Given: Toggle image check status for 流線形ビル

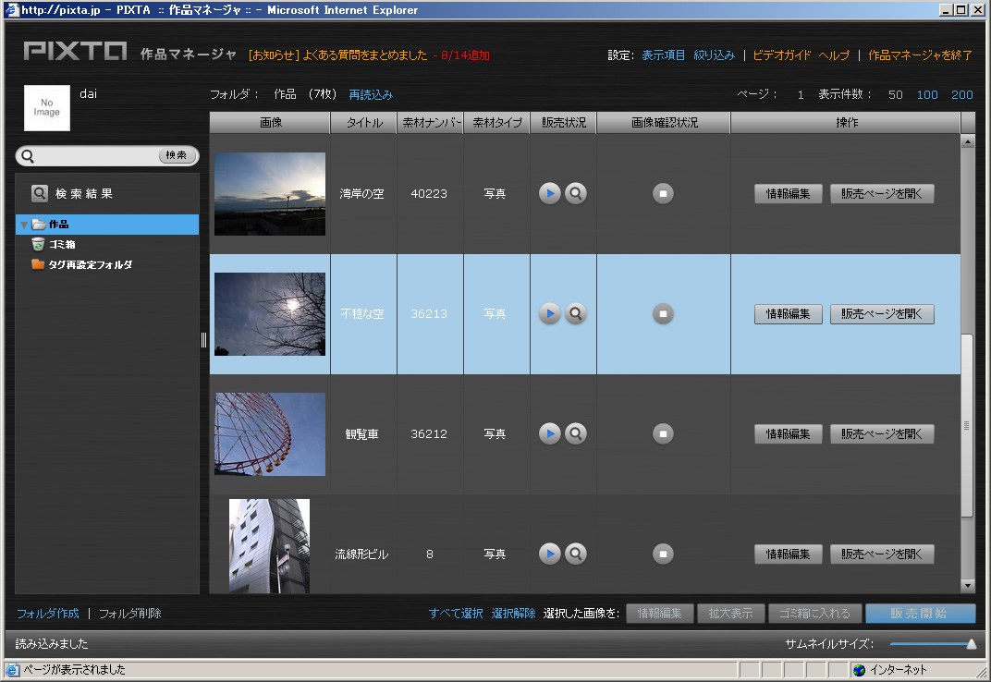Looking at the screenshot, I should [x=663, y=554].
